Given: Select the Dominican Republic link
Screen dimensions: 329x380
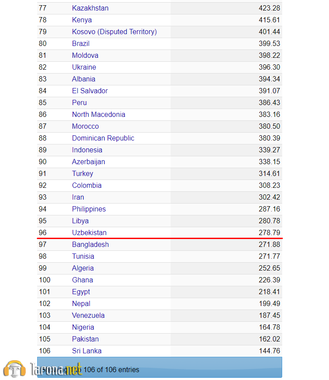Looking at the screenshot, I should (103, 138).
